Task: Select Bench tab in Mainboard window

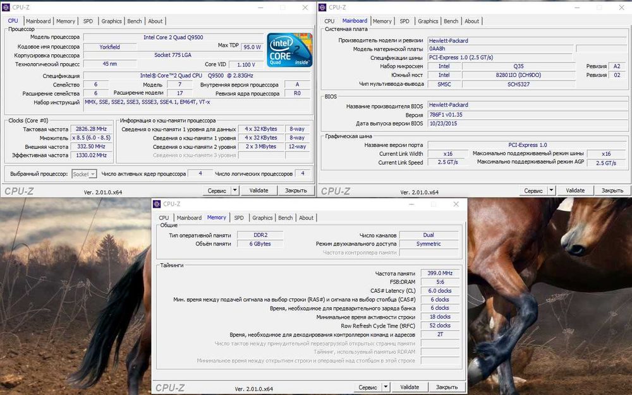Action: pyautogui.click(x=451, y=21)
